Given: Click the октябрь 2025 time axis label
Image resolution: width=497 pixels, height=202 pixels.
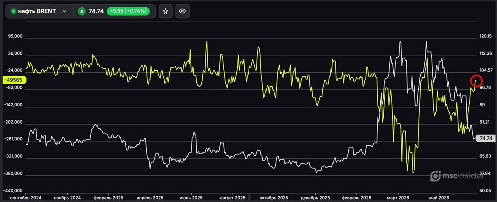Looking at the screenshot, I should click(x=274, y=197).
